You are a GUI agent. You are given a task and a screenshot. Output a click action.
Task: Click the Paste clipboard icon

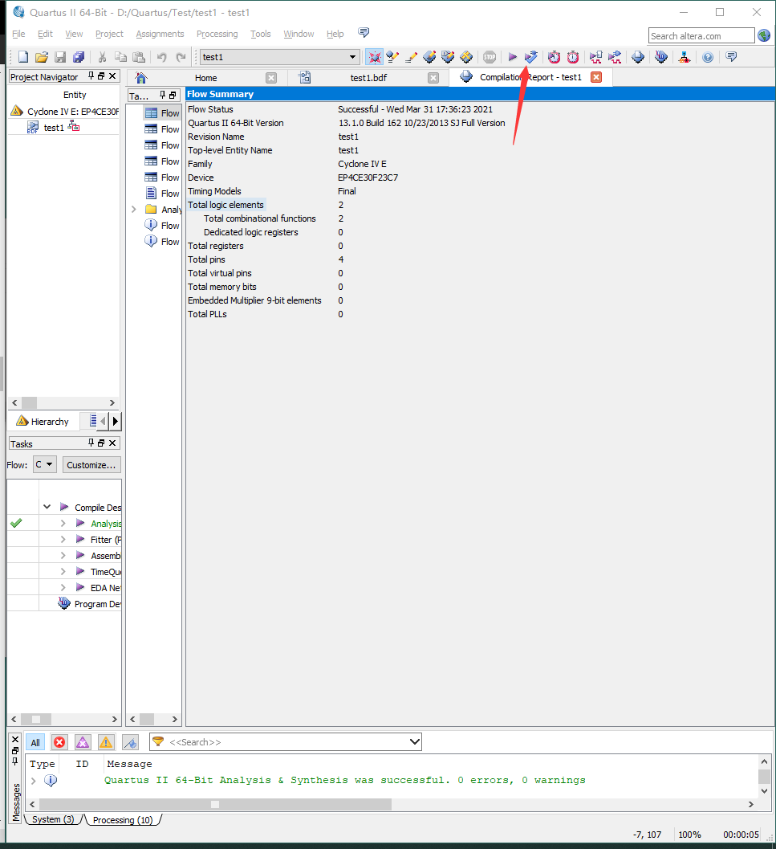(x=139, y=57)
